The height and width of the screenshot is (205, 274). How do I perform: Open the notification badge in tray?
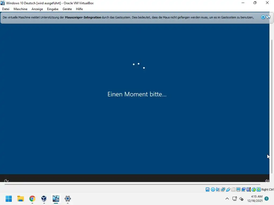coord(267,199)
